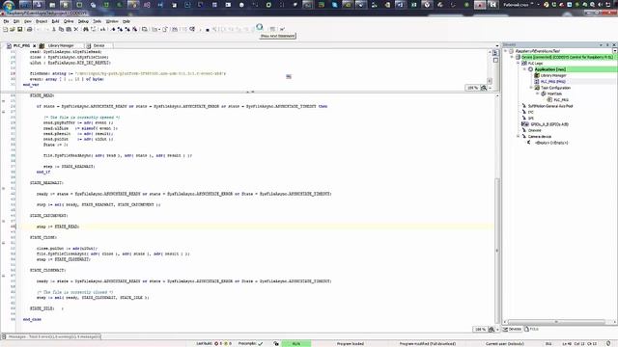This screenshot has width=618, height=347.
Task: Select the SPI device node
Action: pyautogui.click(x=530, y=118)
